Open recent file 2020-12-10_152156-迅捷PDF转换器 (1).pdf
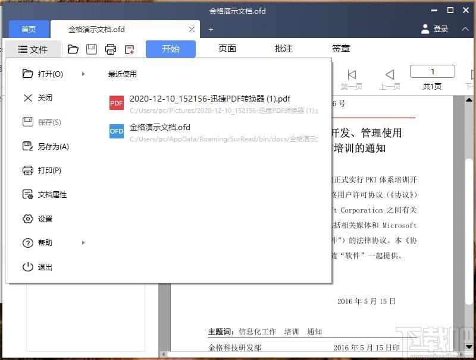Viewport: 476px width, 360px height. [213, 104]
